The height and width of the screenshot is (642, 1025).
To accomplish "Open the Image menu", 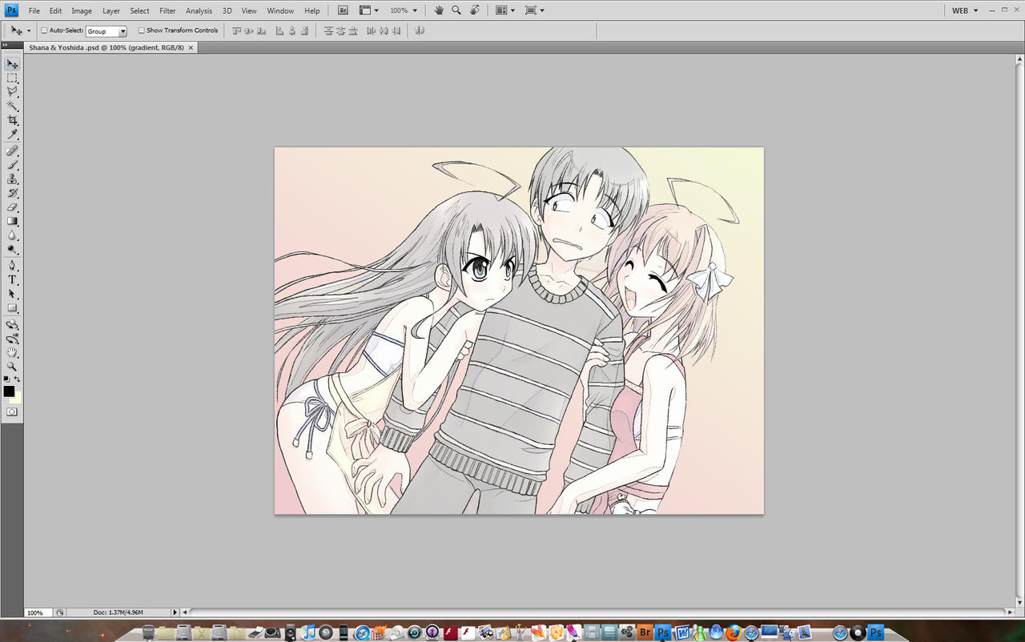I will pyautogui.click(x=82, y=10).
